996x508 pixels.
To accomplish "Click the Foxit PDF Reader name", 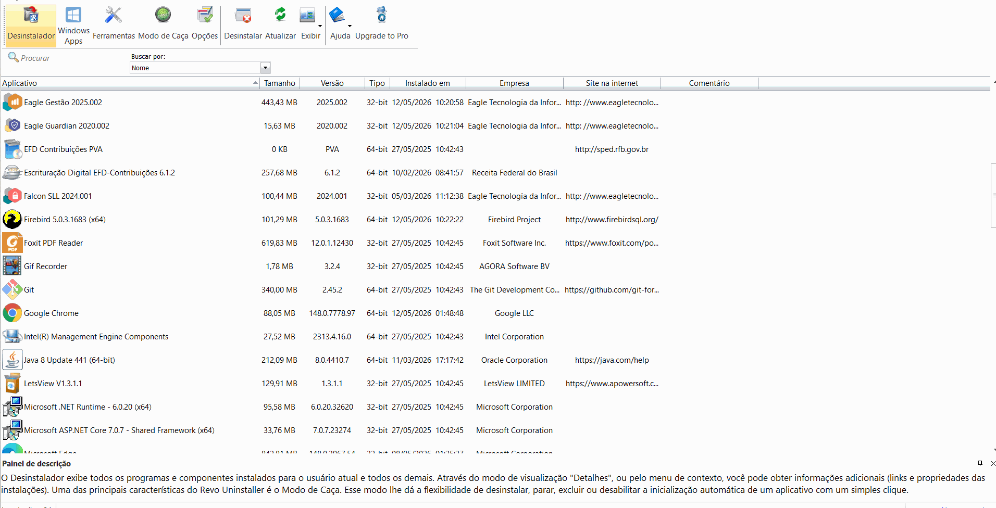I will coord(54,243).
